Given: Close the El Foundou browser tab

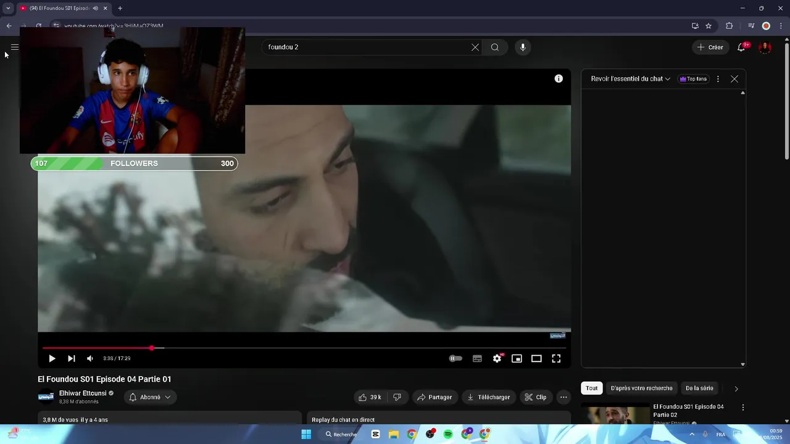Looking at the screenshot, I should pos(105,8).
